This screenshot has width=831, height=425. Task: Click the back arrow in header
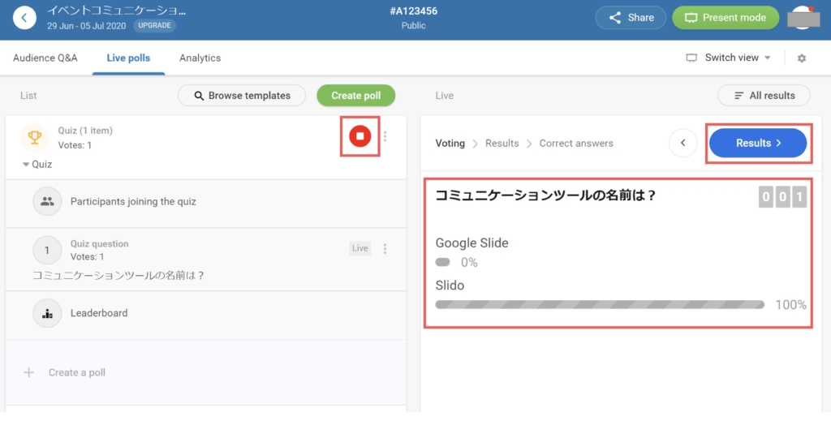coord(24,18)
